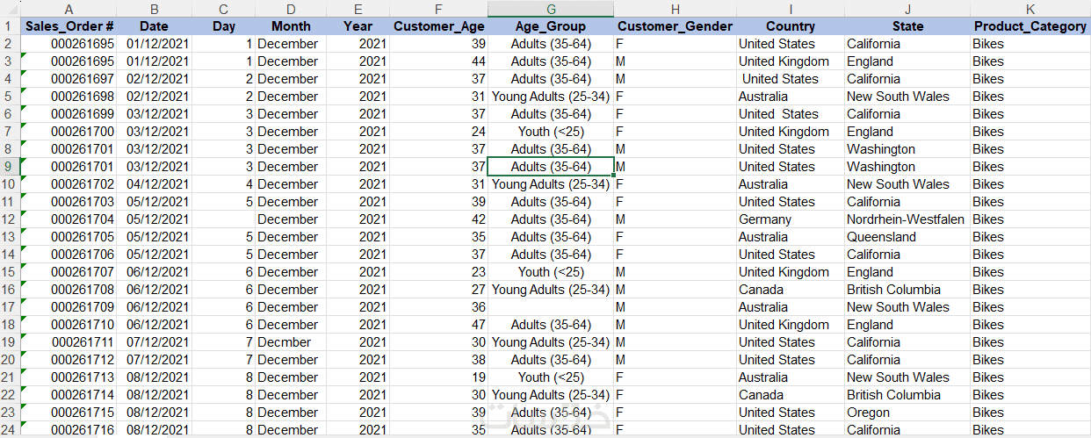
Task: Select row 9 via its row header
Action: pos(8,167)
